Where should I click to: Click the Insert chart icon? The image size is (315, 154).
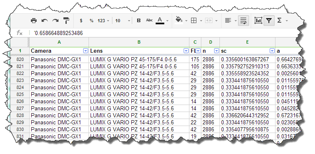pos(258,20)
